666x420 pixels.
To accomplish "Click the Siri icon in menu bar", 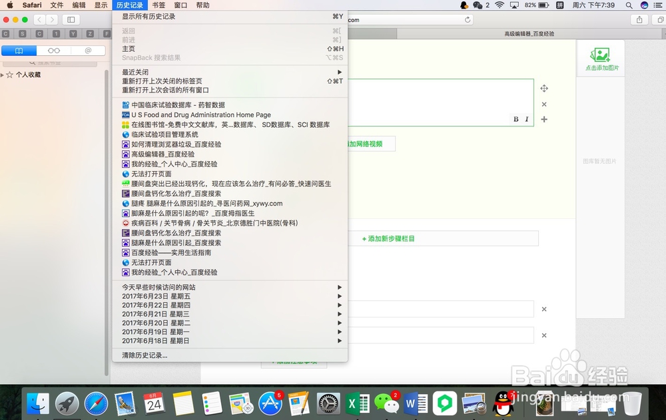I will click(644, 5).
